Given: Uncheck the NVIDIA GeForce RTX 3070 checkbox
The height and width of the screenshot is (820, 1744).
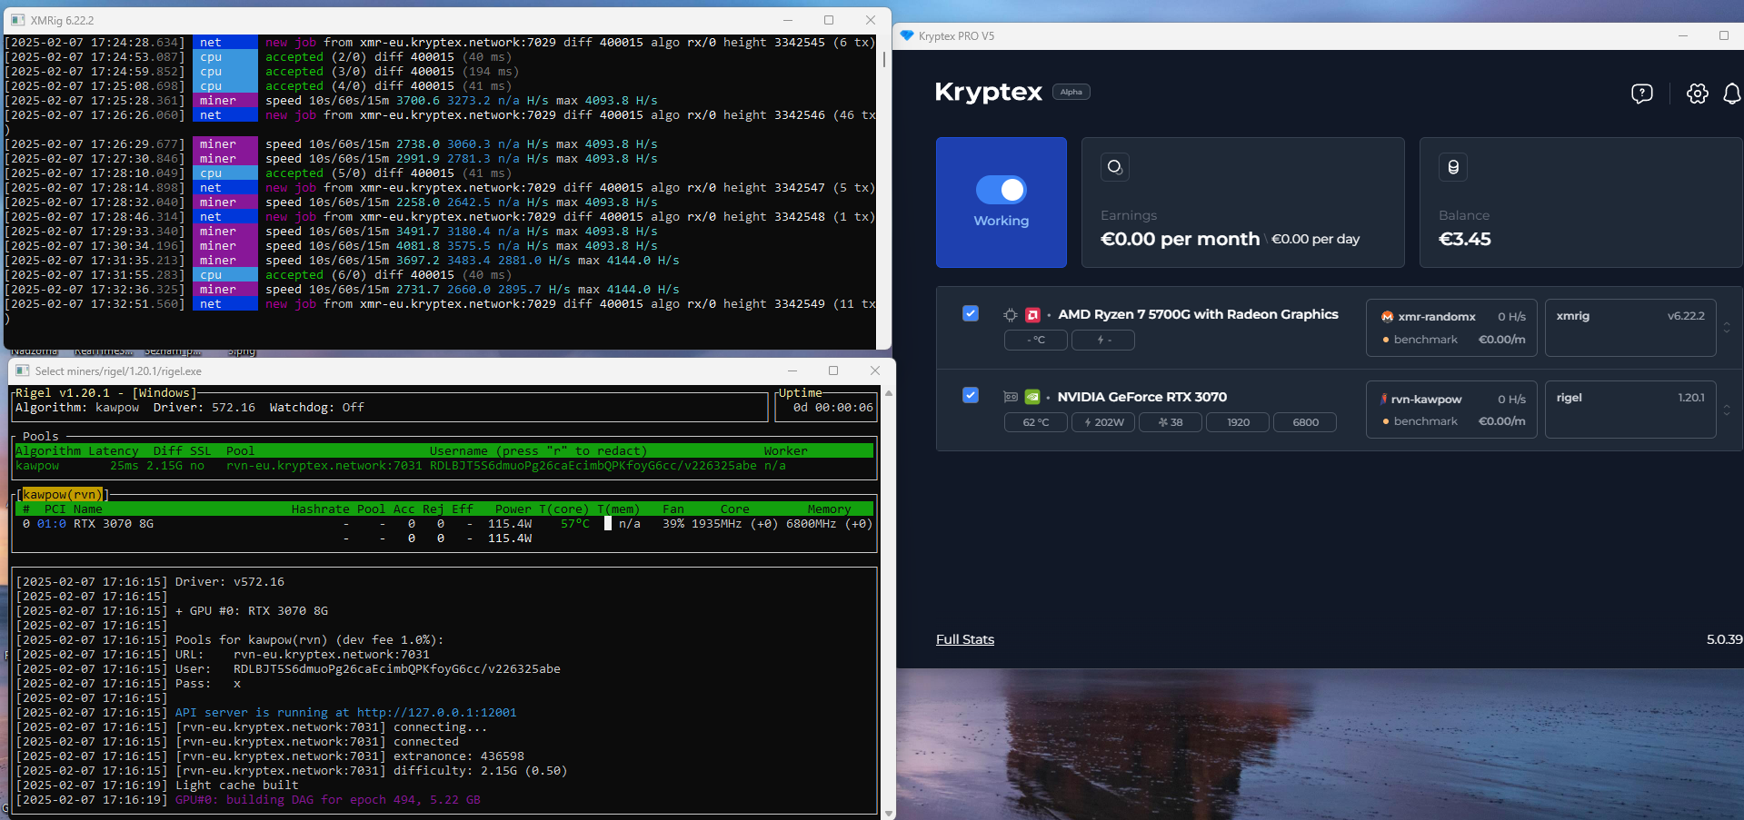Looking at the screenshot, I should pyautogui.click(x=971, y=395).
